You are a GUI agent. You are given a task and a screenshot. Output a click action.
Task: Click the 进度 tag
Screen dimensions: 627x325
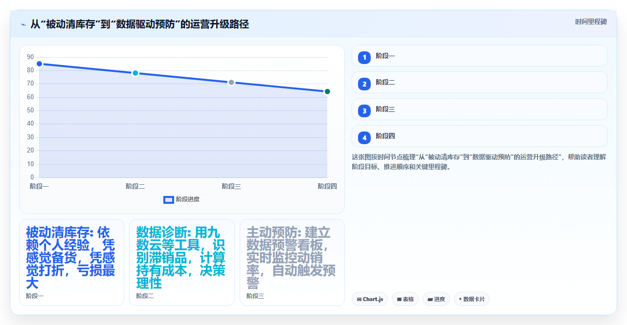pyautogui.click(x=436, y=299)
